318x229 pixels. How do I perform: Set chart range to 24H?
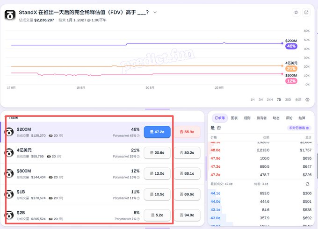[x=270, y=100]
